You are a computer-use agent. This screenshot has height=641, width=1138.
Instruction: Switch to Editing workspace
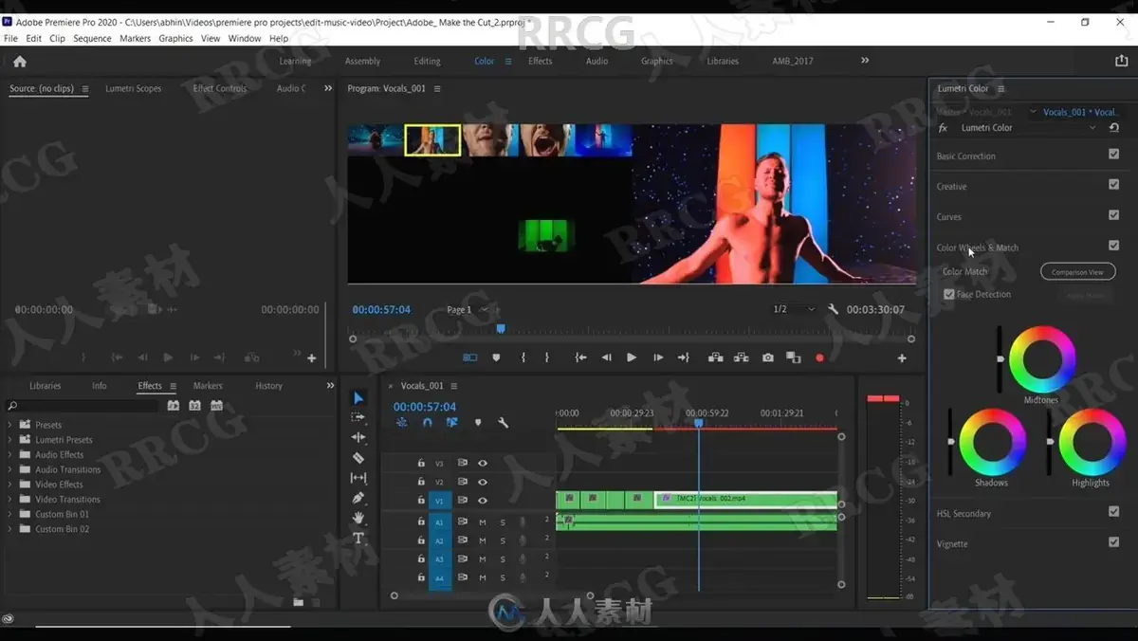427,62
